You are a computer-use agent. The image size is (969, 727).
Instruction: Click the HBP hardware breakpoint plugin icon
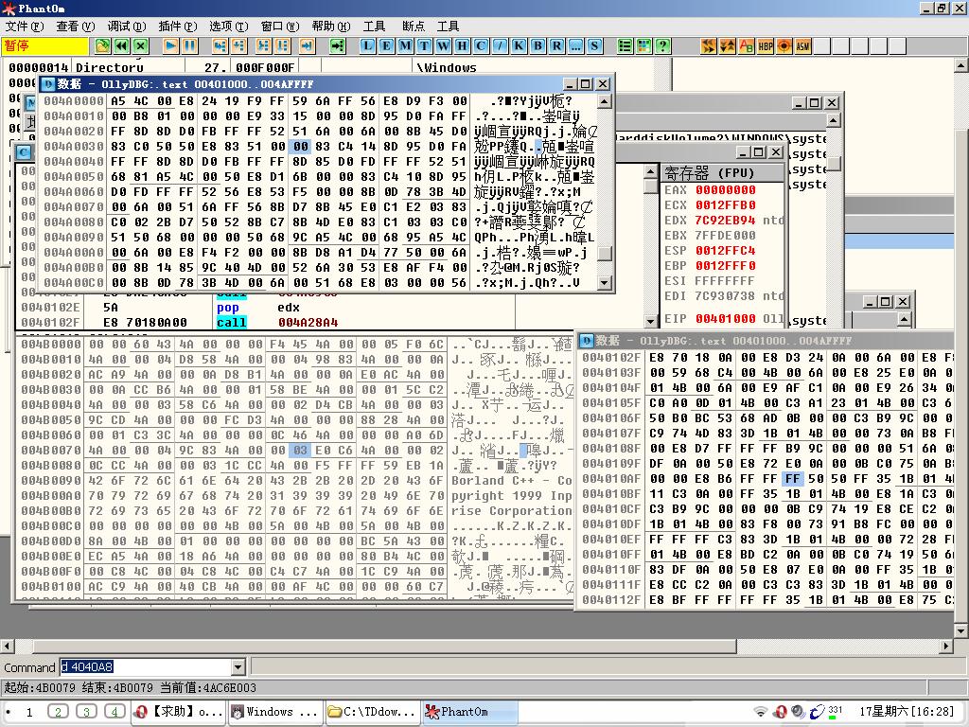(x=765, y=45)
